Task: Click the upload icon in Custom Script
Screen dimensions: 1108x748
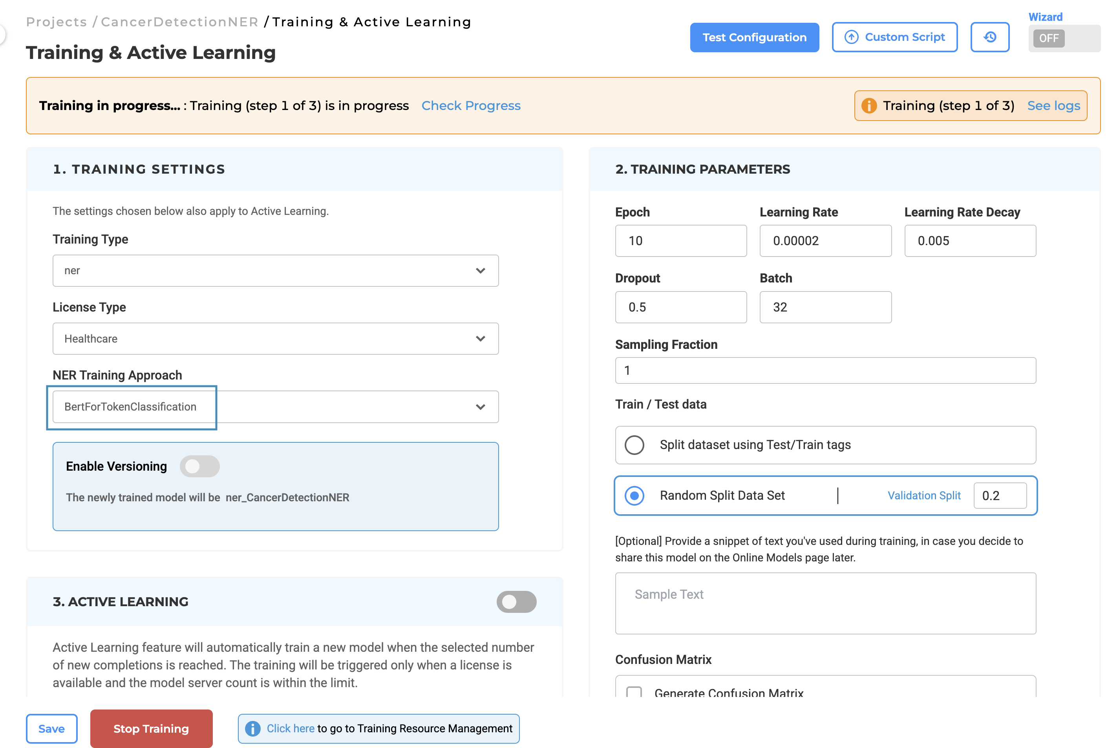Action: [851, 37]
